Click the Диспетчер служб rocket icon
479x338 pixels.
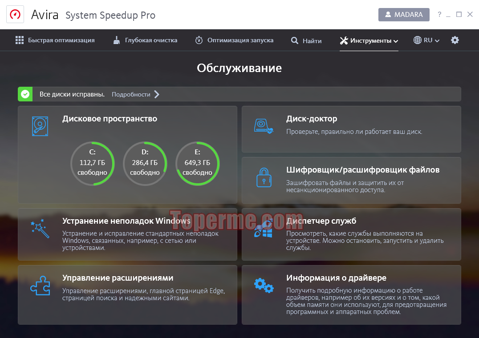coord(264,229)
